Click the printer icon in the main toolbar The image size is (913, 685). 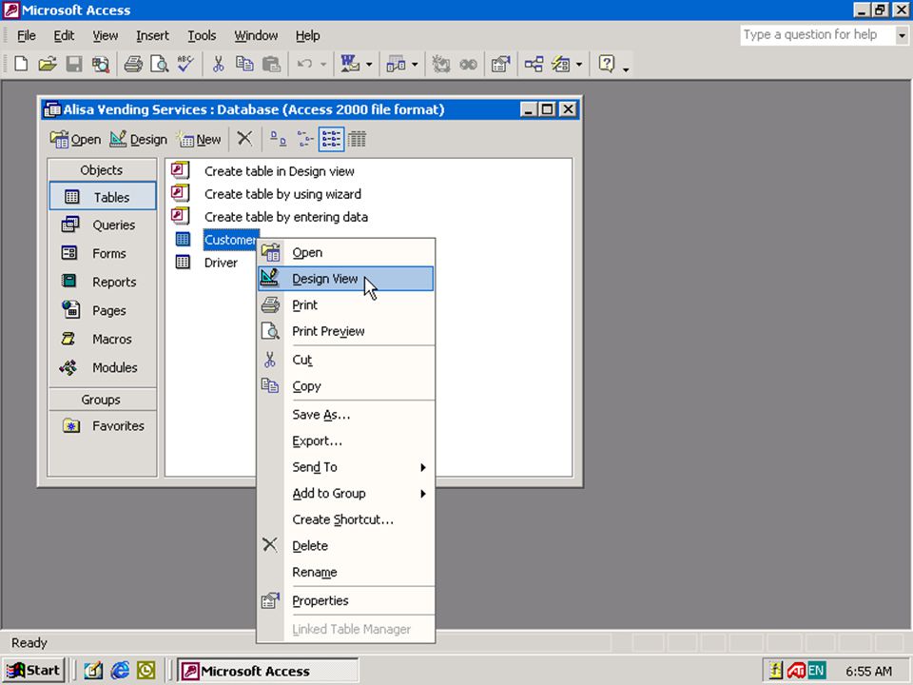click(x=133, y=64)
